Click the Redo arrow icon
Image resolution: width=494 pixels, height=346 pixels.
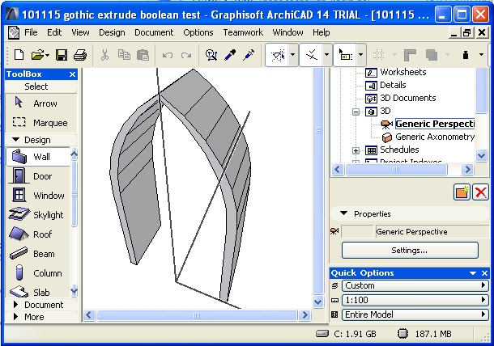tap(186, 55)
